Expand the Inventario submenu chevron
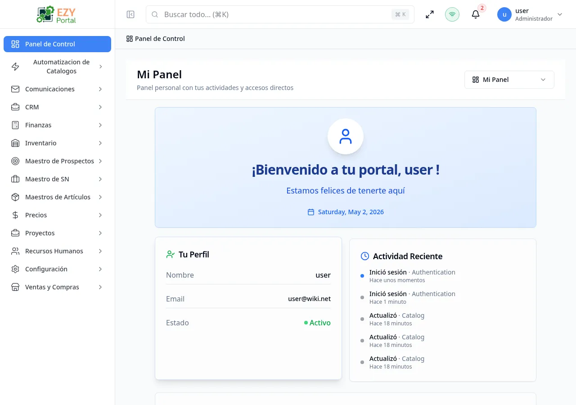The image size is (576, 405). [x=100, y=143]
